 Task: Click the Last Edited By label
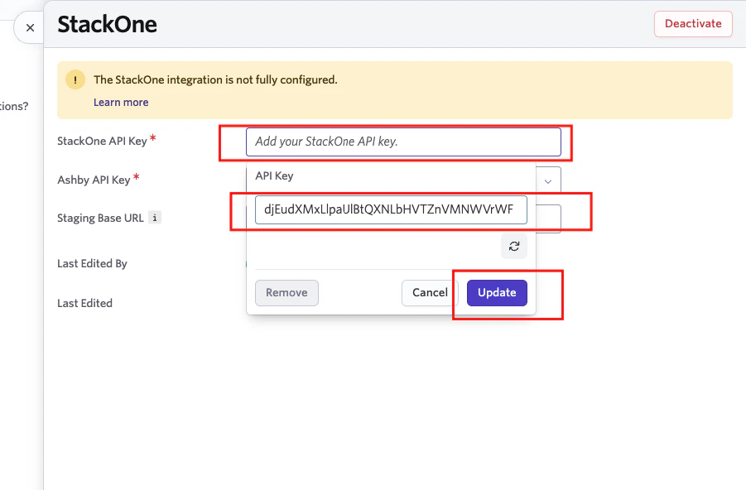(92, 263)
